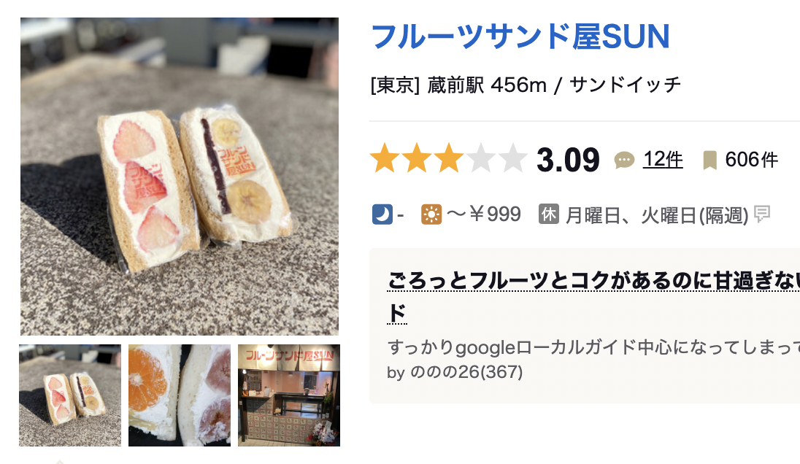
Task: Select the orange fruit sandwich thumbnail
Action: [x=179, y=395]
